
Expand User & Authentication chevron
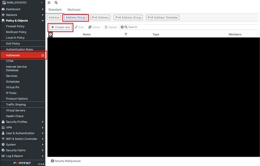(43, 133)
